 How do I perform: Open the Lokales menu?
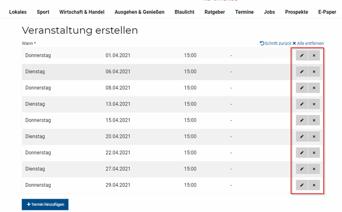coord(18,12)
